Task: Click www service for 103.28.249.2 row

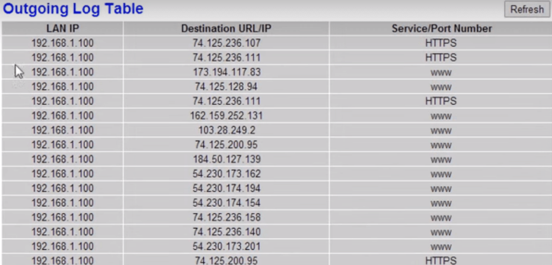Action: [441, 131]
